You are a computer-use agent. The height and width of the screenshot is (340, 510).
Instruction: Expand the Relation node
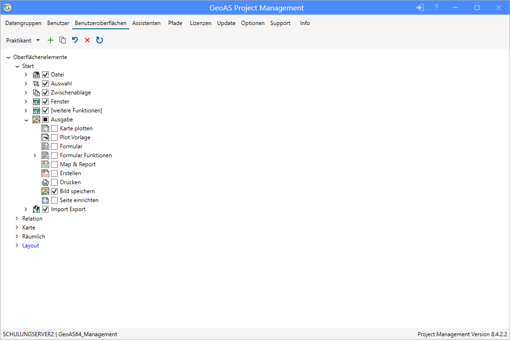click(x=17, y=218)
